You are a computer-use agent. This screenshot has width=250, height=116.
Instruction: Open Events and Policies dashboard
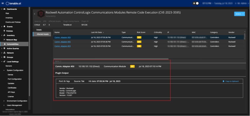[13, 22]
